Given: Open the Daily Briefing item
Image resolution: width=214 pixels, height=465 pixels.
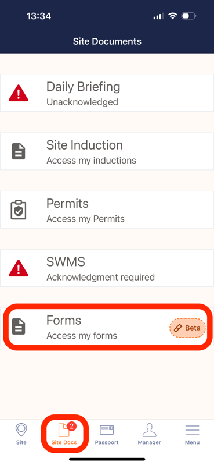Looking at the screenshot, I should click(107, 93).
